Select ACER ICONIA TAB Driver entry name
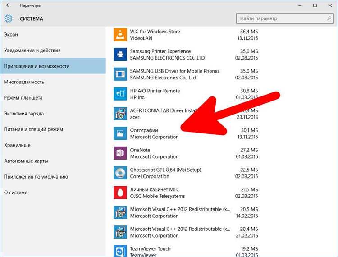The height and width of the screenshot is (257, 338). click(x=164, y=110)
